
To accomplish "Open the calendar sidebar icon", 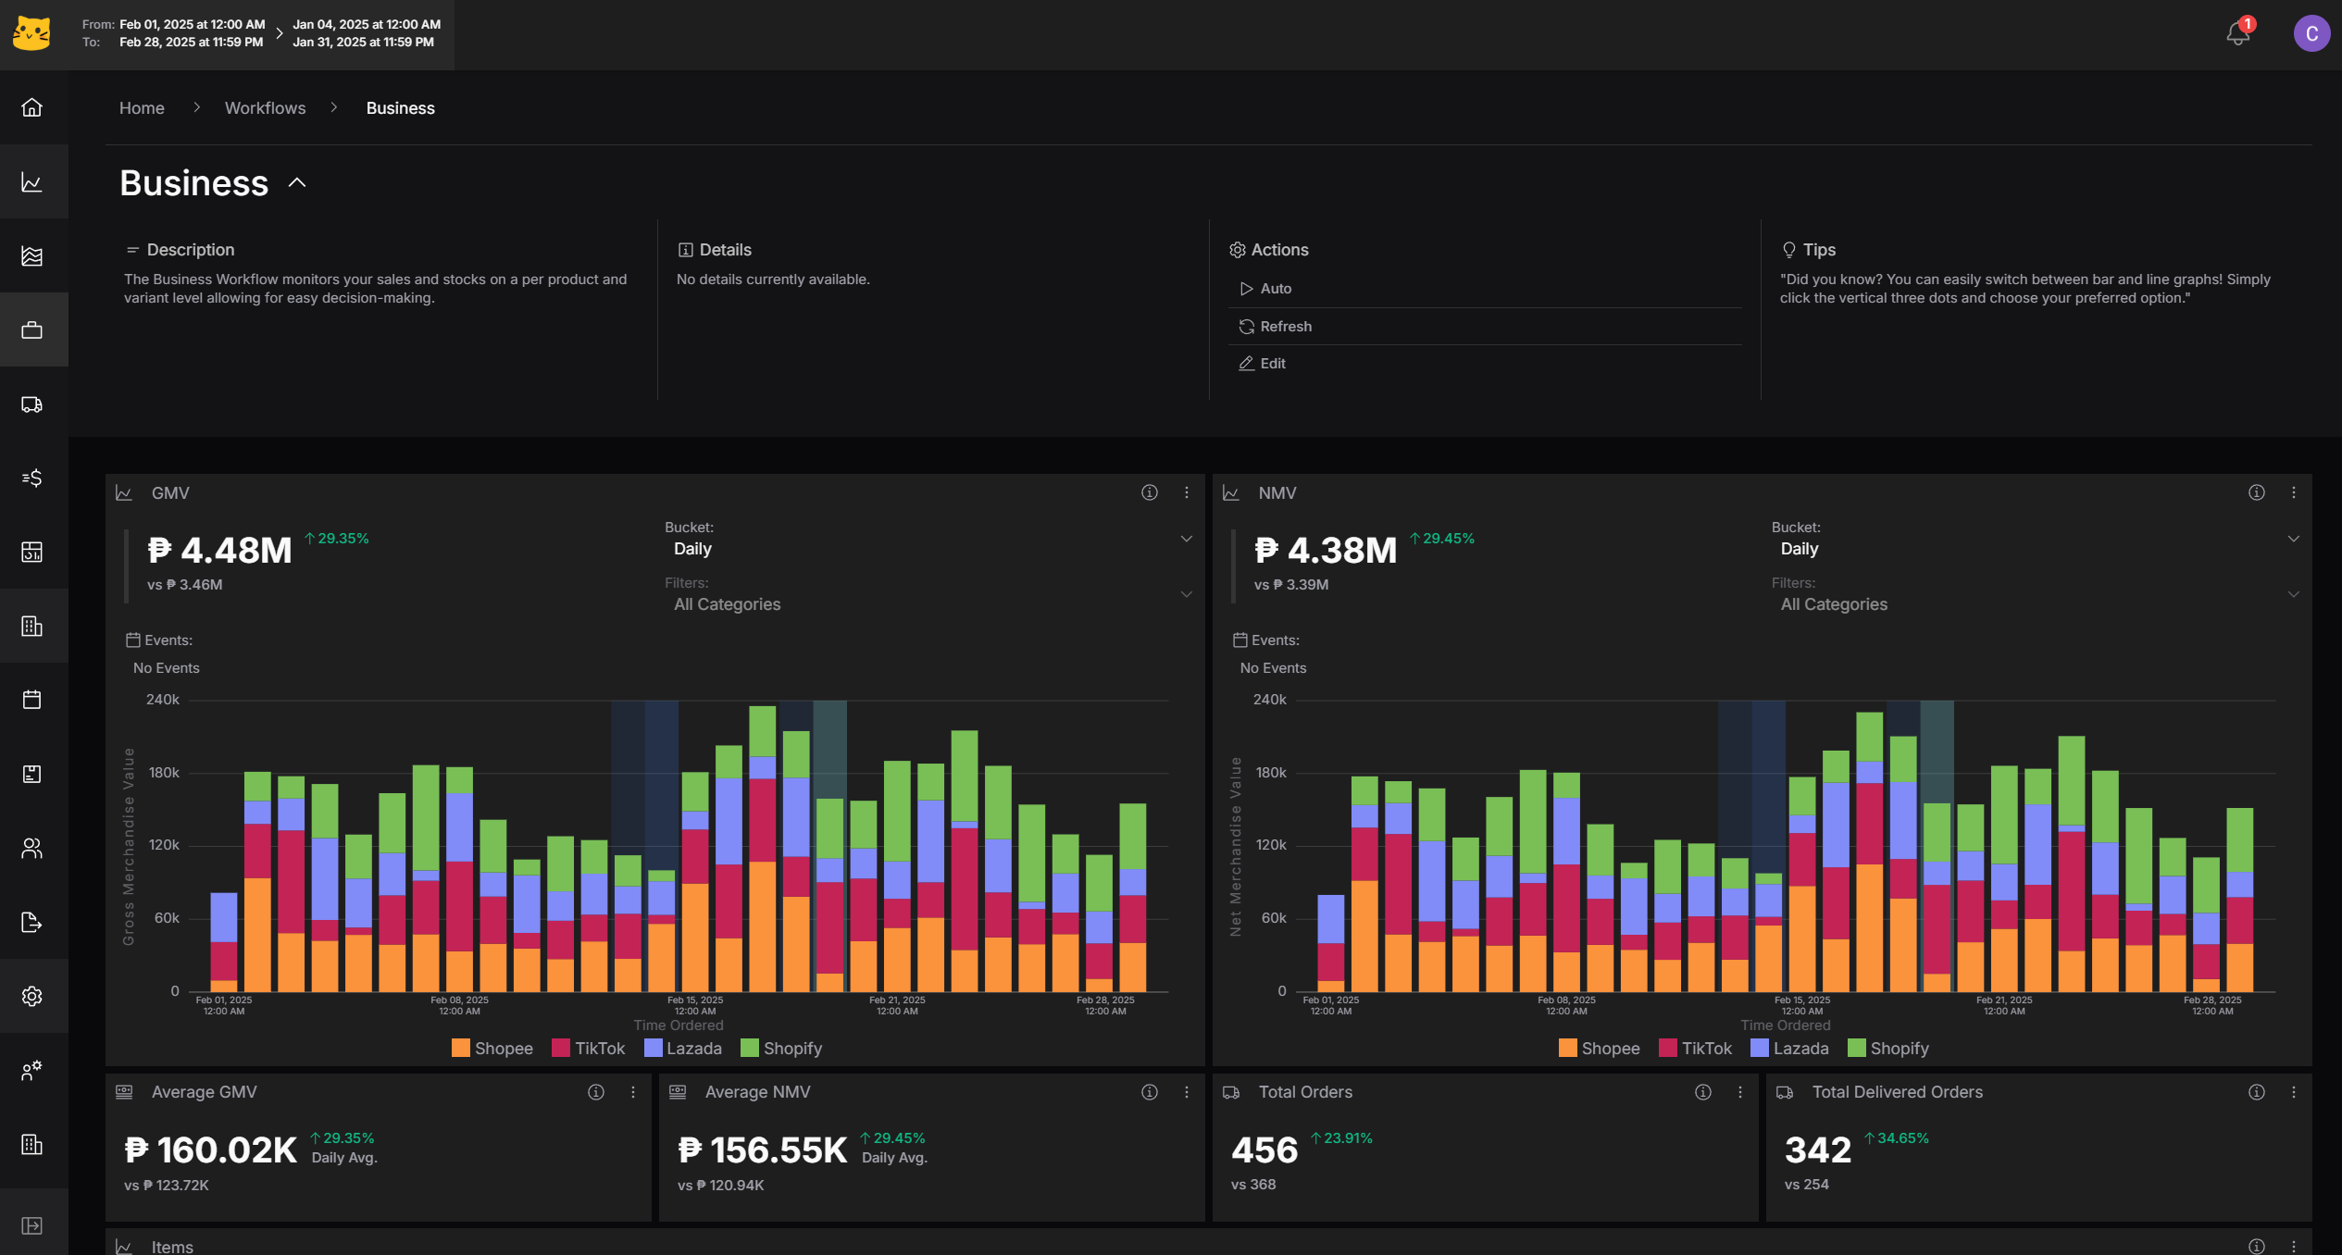I will click(x=32, y=700).
